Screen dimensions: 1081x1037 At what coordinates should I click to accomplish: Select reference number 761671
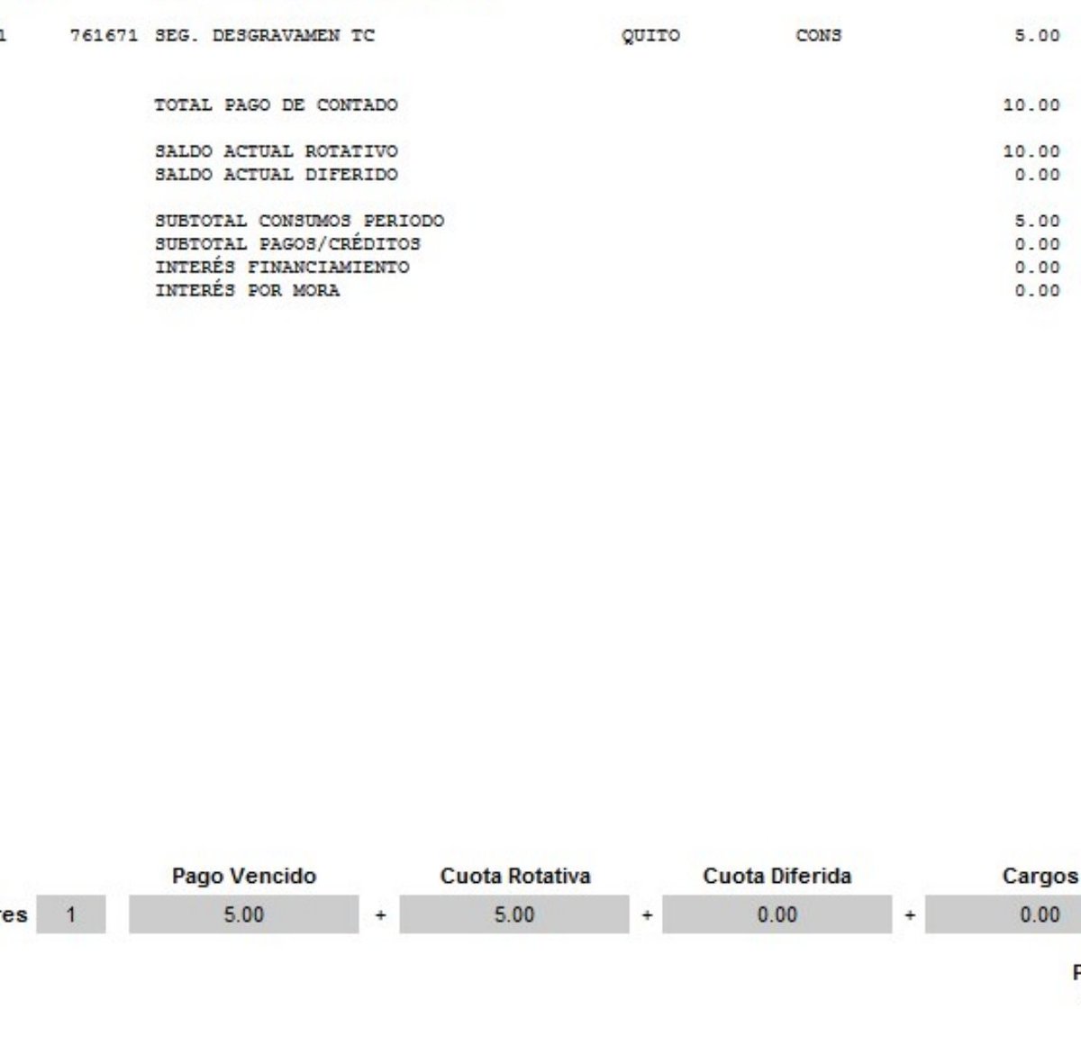click(x=104, y=36)
